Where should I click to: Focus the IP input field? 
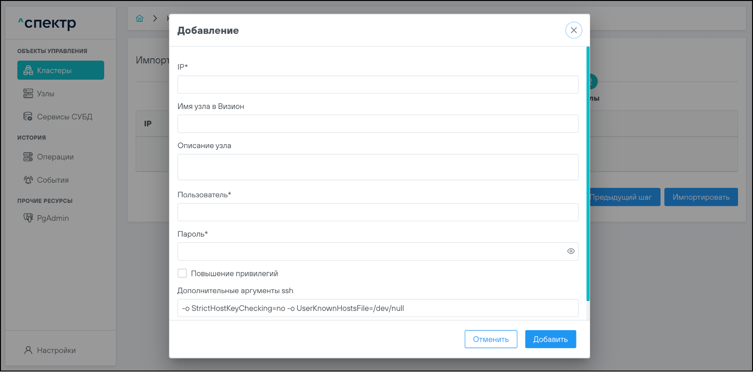[377, 85]
